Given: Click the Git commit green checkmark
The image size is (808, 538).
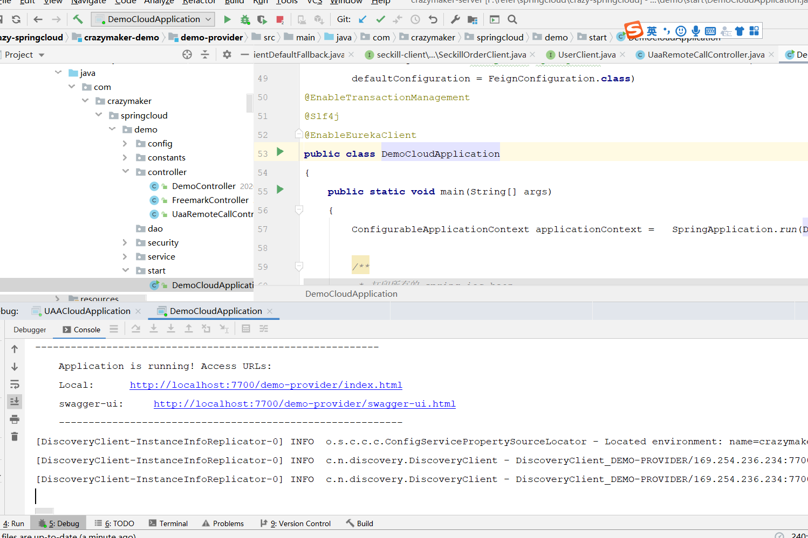Looking at the screenshot, I should [x=380, y=19].
